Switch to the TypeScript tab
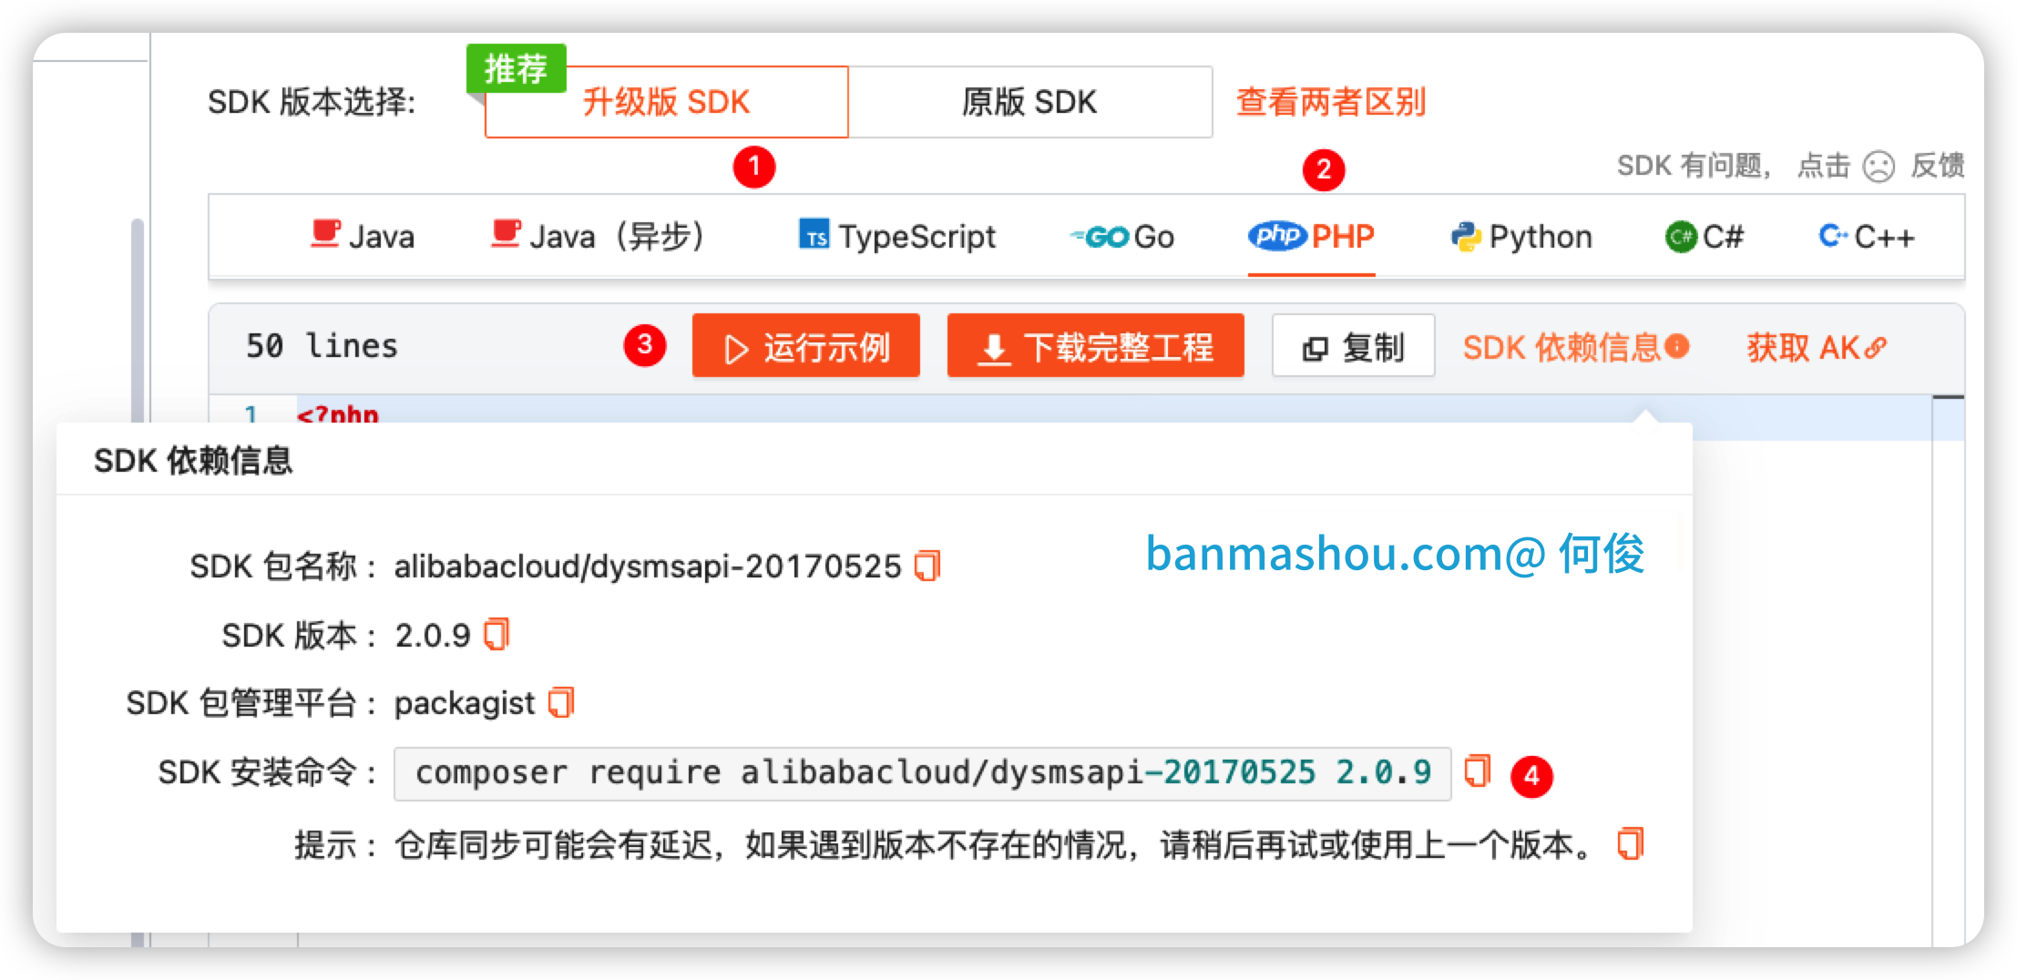The width and height of the screenshot is (2017, 980). (897, 237)
